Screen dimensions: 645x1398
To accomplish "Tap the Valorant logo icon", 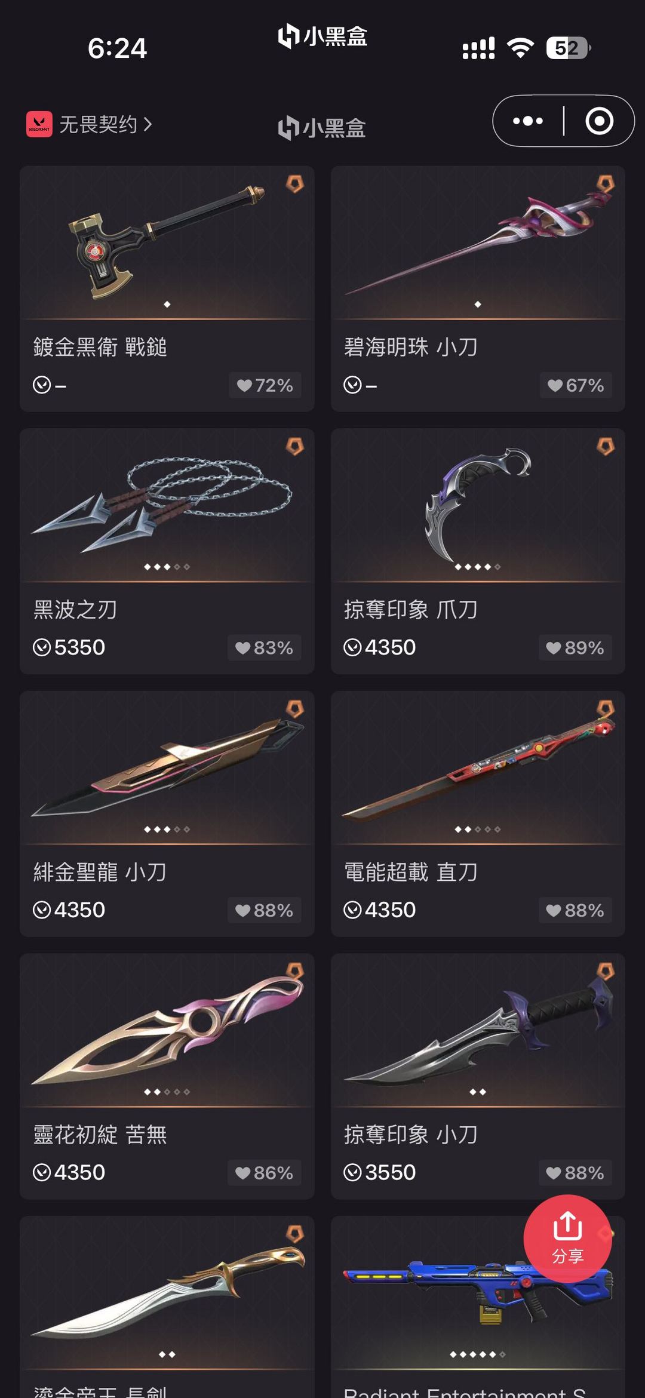I will [x=39, y=124].
